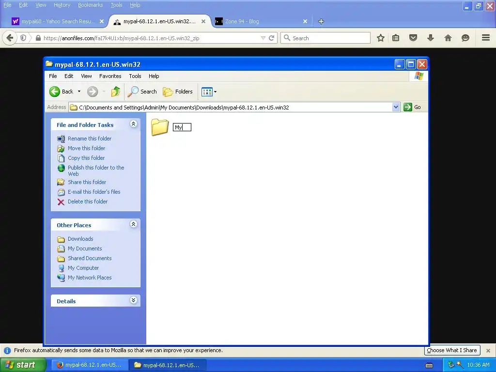The height and width of the screenshot is (372, 496).
Task: Open Shared Documents in Other Places
Action: [90, 259]
